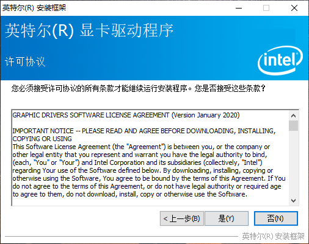Go back using the 上一步(B) button
Image resolution: width=309 pixels, height=244 pixels.
pyautogui.click(x=182, y=218)
